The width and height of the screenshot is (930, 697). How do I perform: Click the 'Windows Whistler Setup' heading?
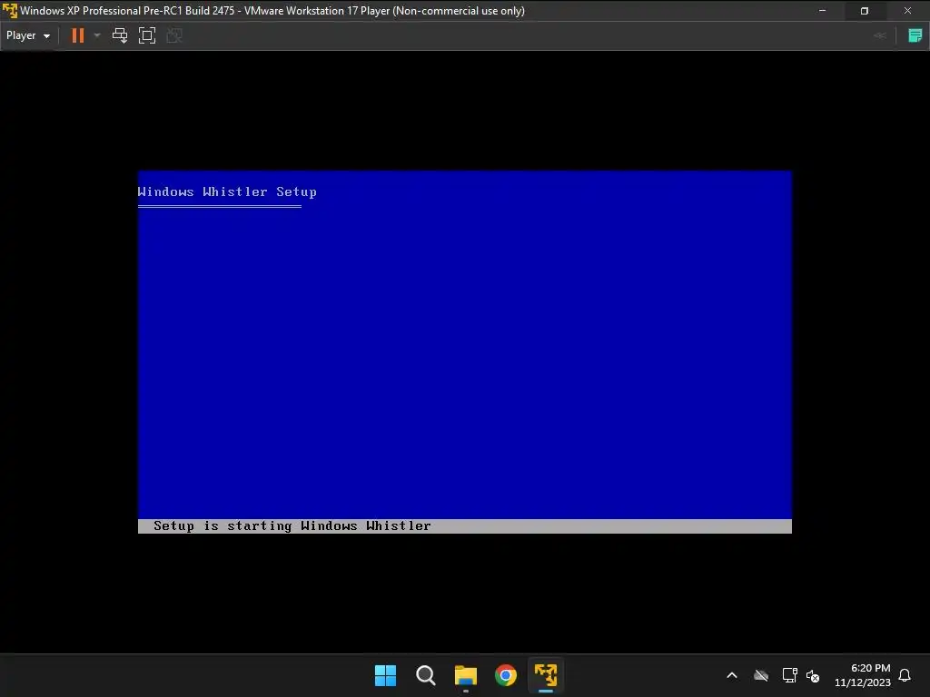click(x=227, y=191)
